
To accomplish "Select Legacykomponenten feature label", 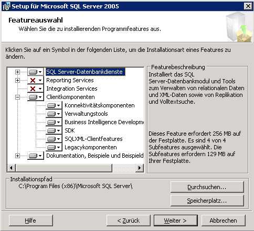I will click(x=91, y=147).
